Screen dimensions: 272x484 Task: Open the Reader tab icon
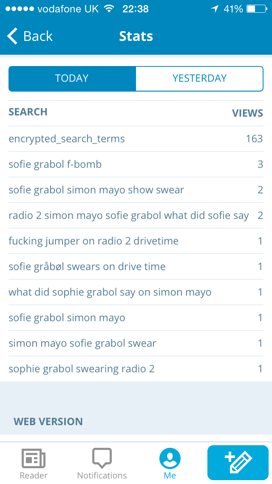(34, 458)
